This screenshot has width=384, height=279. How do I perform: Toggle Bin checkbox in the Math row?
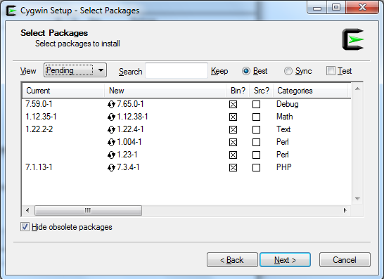click(x=233, y=117)
